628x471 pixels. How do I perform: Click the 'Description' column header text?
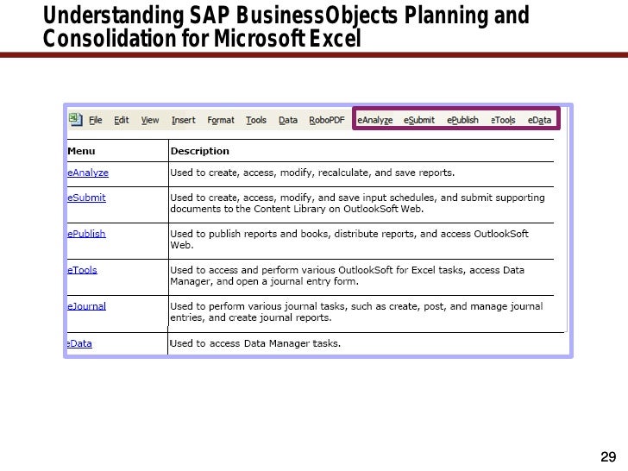(200, 151)
